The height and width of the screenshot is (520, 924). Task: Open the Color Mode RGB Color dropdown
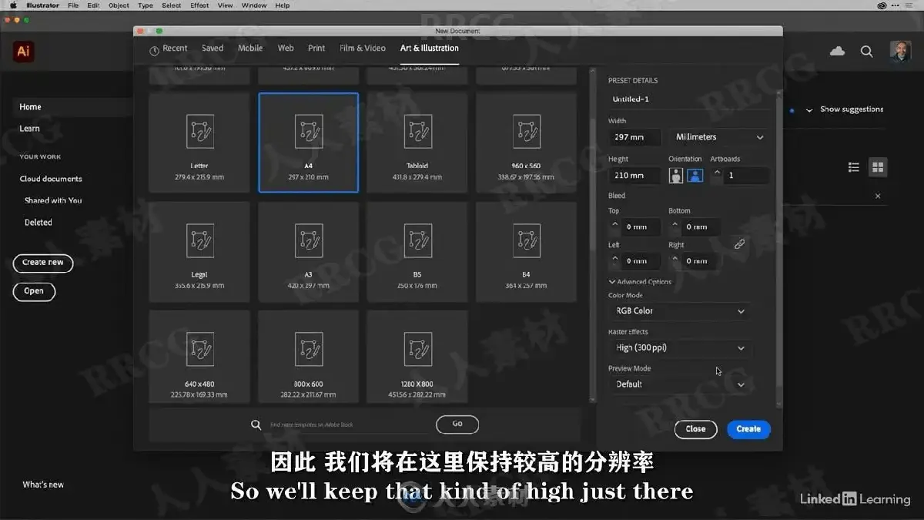681,311
